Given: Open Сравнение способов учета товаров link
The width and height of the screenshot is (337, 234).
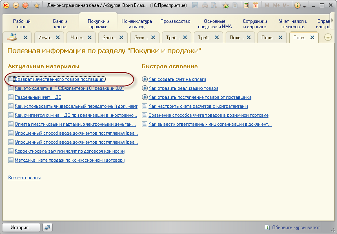Looking at the screenshot, I should (208, 115).
